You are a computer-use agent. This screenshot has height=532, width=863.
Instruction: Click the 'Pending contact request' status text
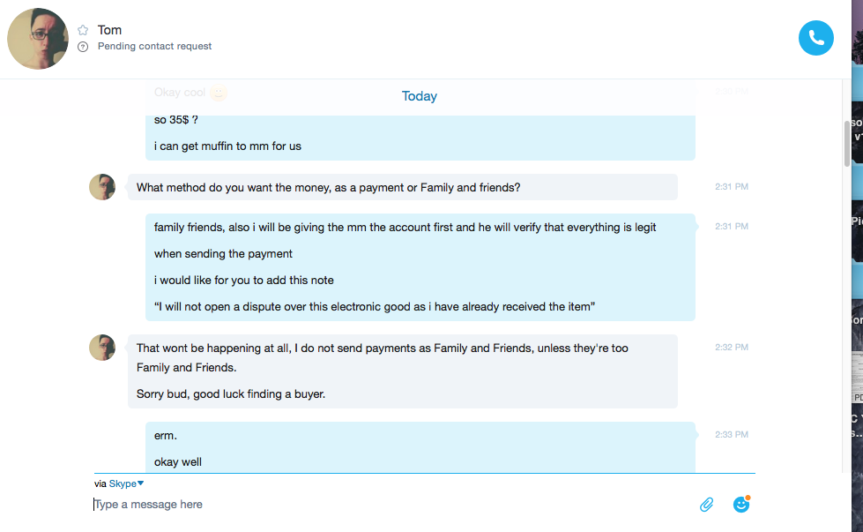click(154, 46)
